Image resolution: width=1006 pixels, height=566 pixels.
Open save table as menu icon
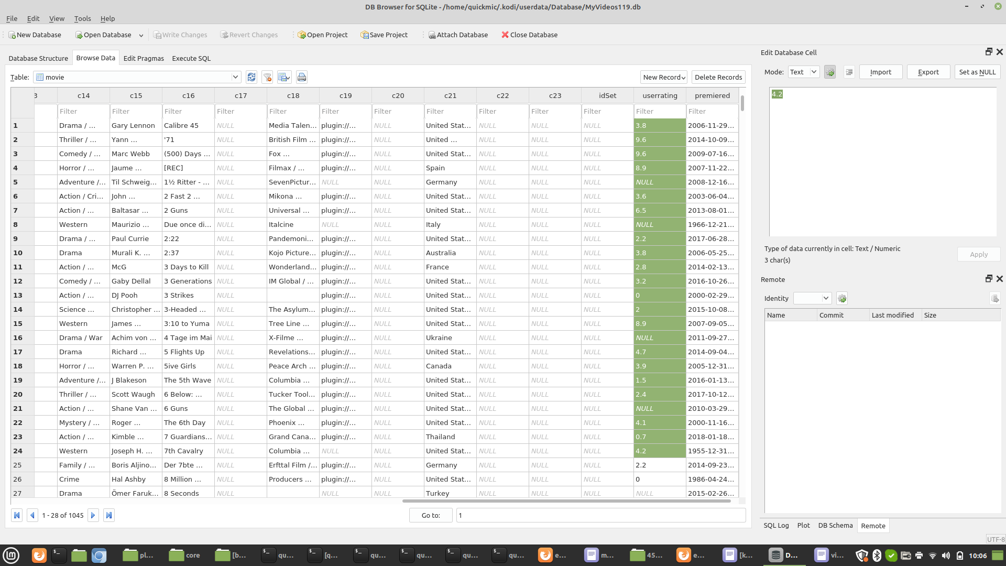[284, 77]
